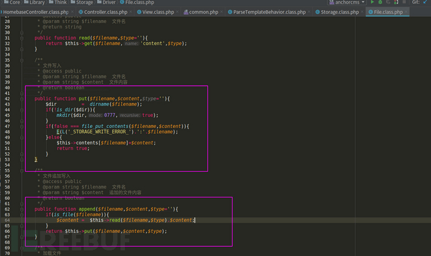Close the View.class.php tab
The image size is (431, 256).
click(177, 12)
